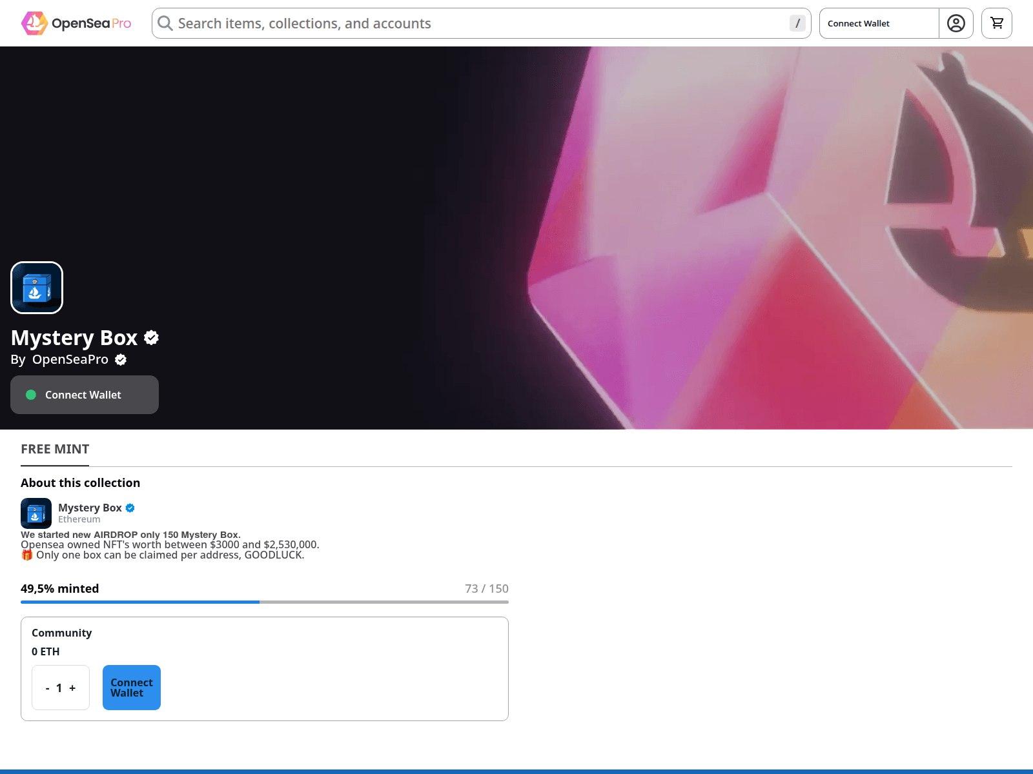Open the shopping cart

tap(997, 23)
